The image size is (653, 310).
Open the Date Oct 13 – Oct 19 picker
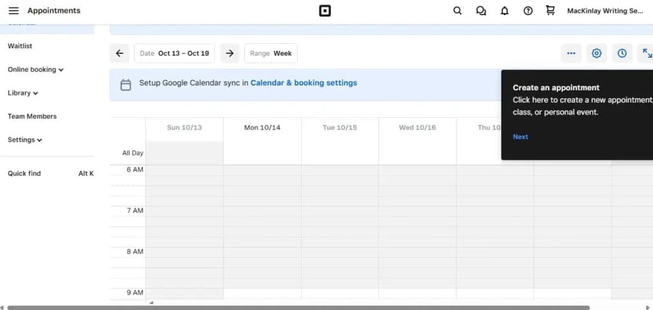pyautogui.click(x=175, y=53)
